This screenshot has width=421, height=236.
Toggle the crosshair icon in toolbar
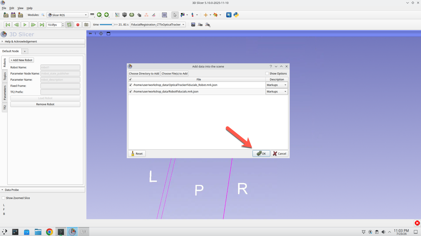tap(206, 15)
